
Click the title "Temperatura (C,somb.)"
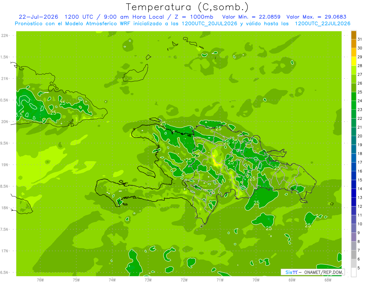point(187,7)
